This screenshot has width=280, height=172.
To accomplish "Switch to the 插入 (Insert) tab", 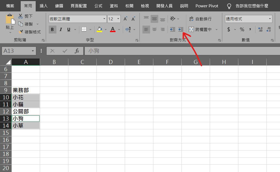I will click(44, 6).
